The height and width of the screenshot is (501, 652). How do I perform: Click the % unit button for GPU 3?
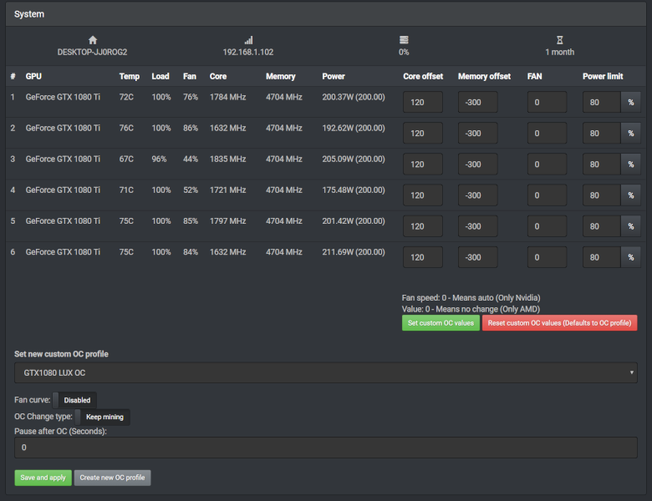(631, 164)
